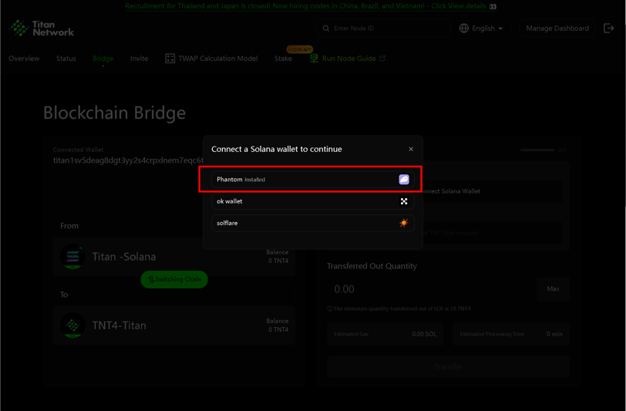626x411 pixels.
Task: Open the Invite tab
Action: point(139,59)
